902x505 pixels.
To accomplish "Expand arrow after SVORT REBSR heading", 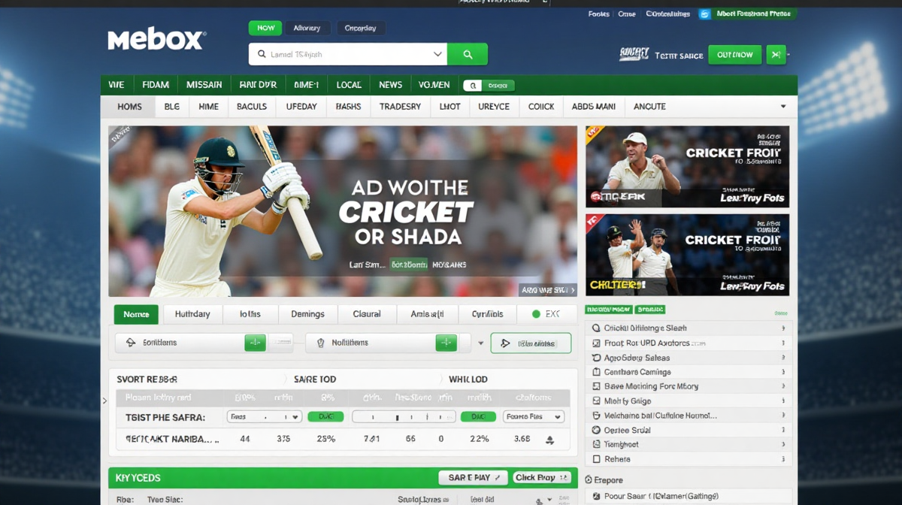I will click(285, 380).
